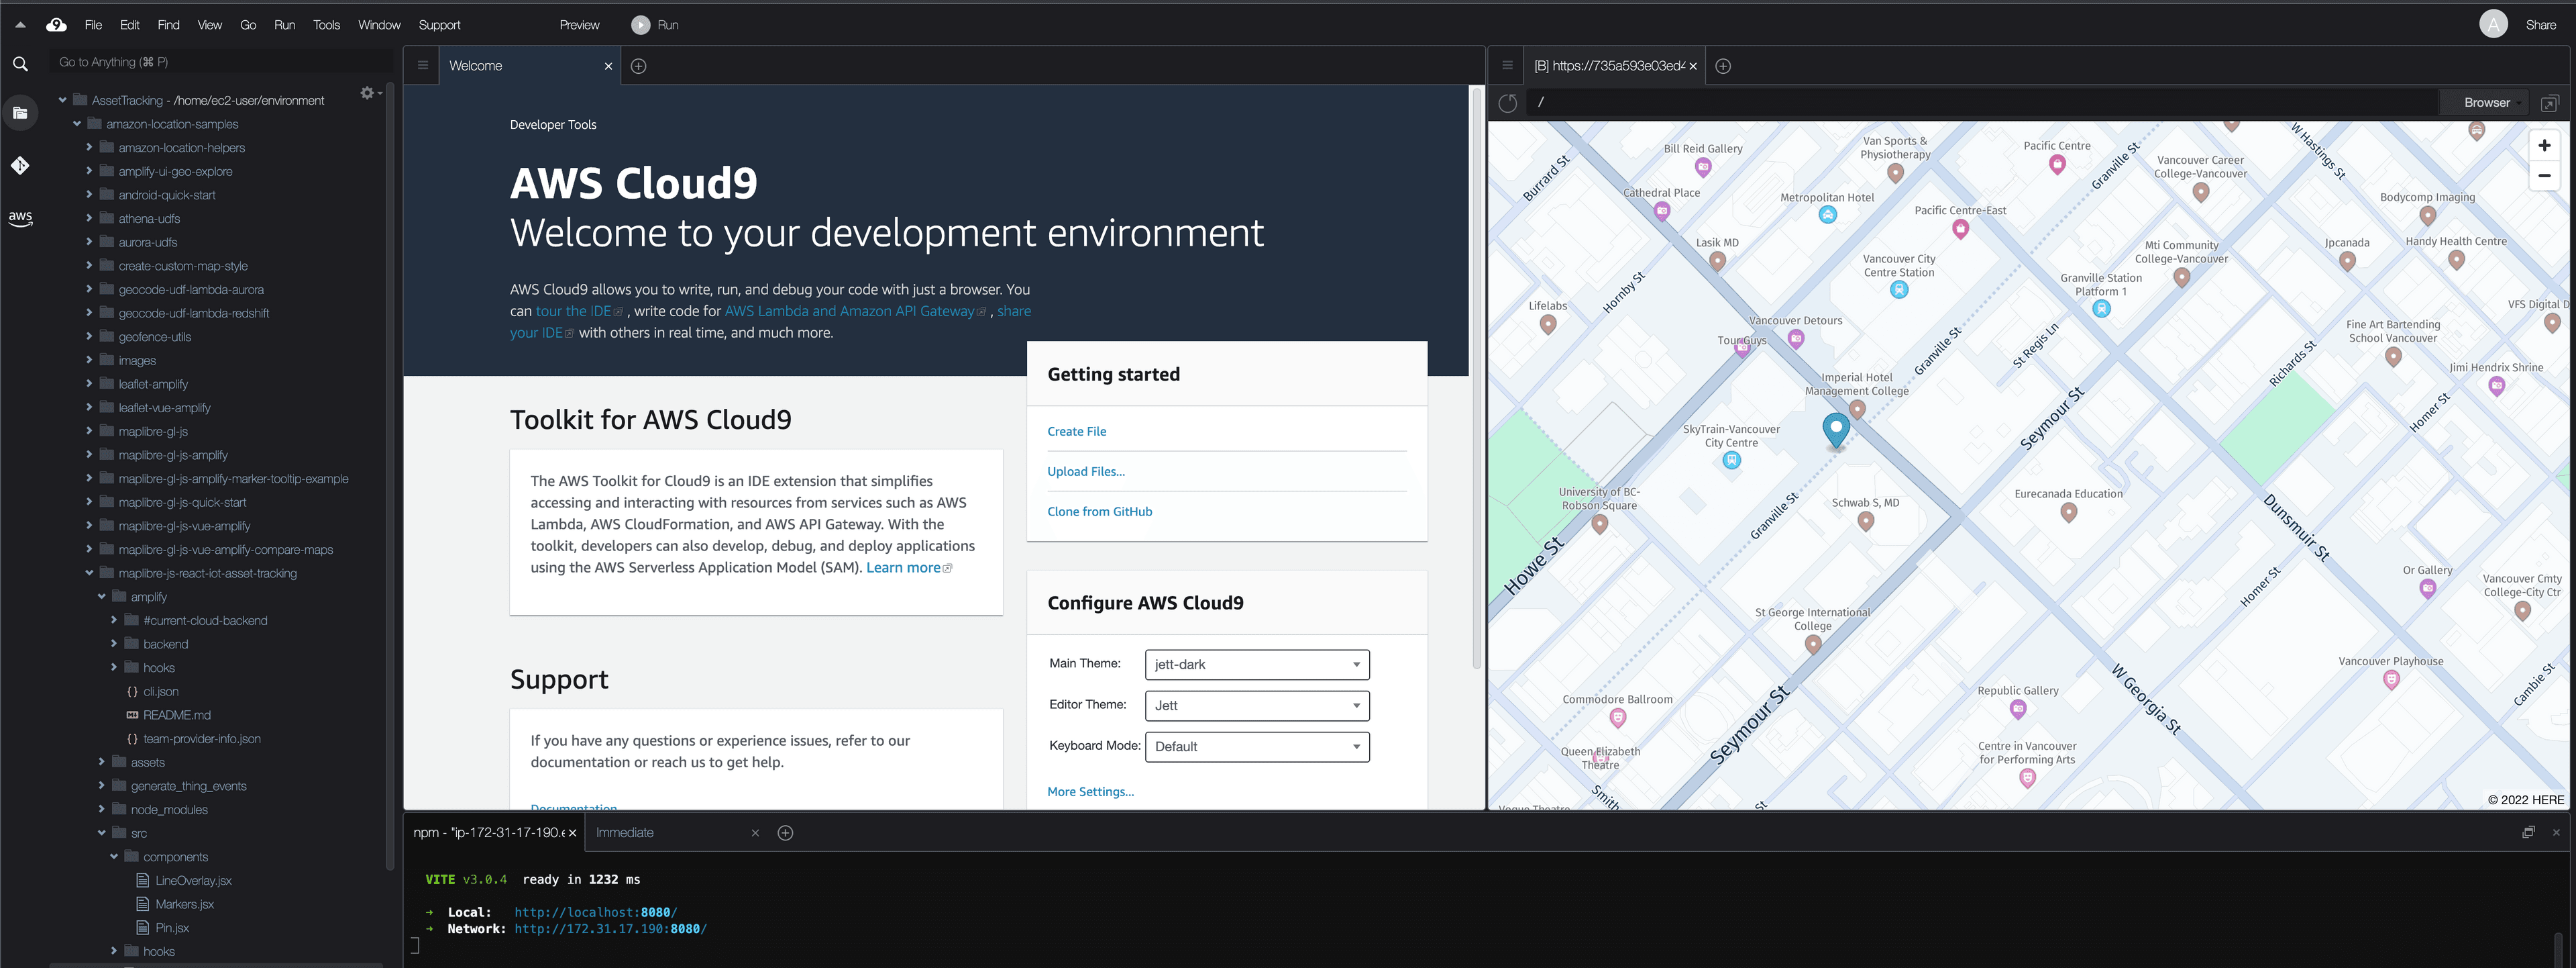2576x968 pixels.
Task: Open LineOverlay.jsx file
Action: [193, 881]
